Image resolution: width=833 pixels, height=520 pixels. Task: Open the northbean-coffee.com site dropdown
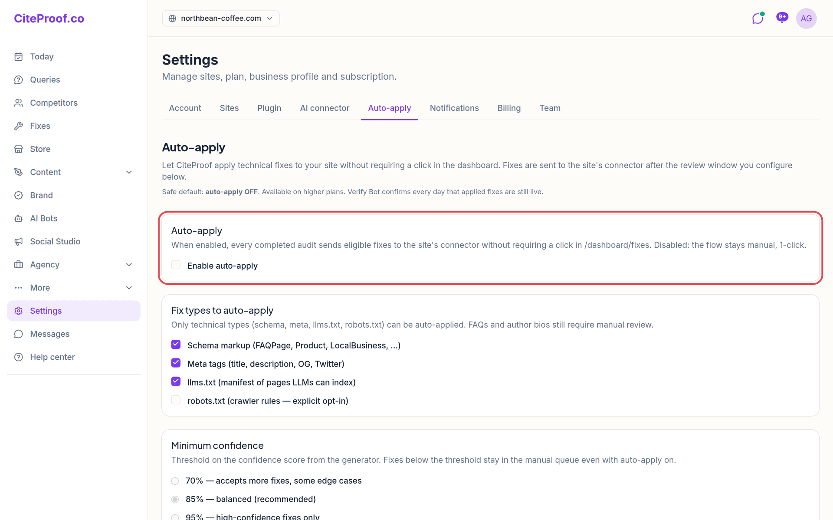221,18
